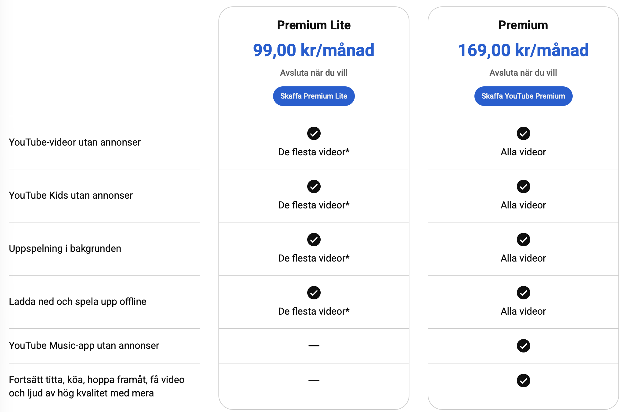Click Premium checkmark for Fortsätt titta row
Image resolution: width=623 pixels, height=412 pixels.
point(524,381)
